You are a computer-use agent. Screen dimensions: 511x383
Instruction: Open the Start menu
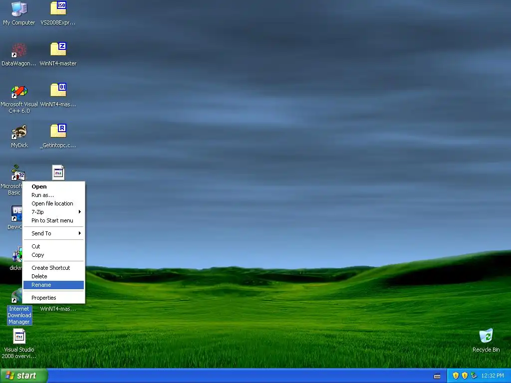click(24, 376)
